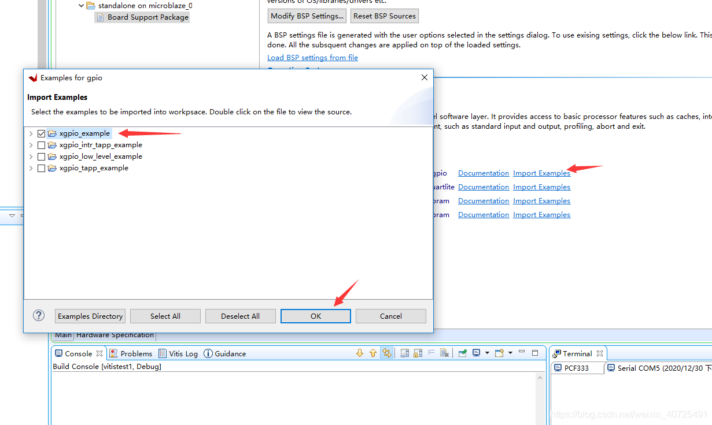Click last row Import Examples link
The height and width of the screenshot is (425, 712).
click(541, 214)
